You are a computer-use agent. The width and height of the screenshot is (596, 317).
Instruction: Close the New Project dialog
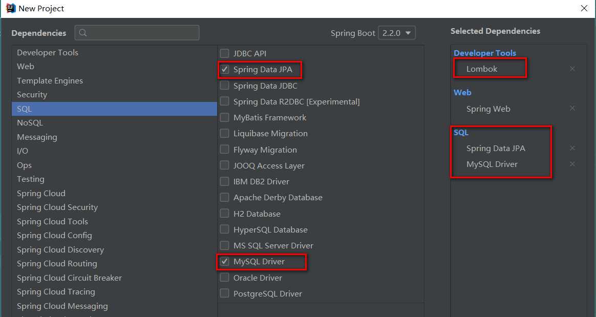584,8
